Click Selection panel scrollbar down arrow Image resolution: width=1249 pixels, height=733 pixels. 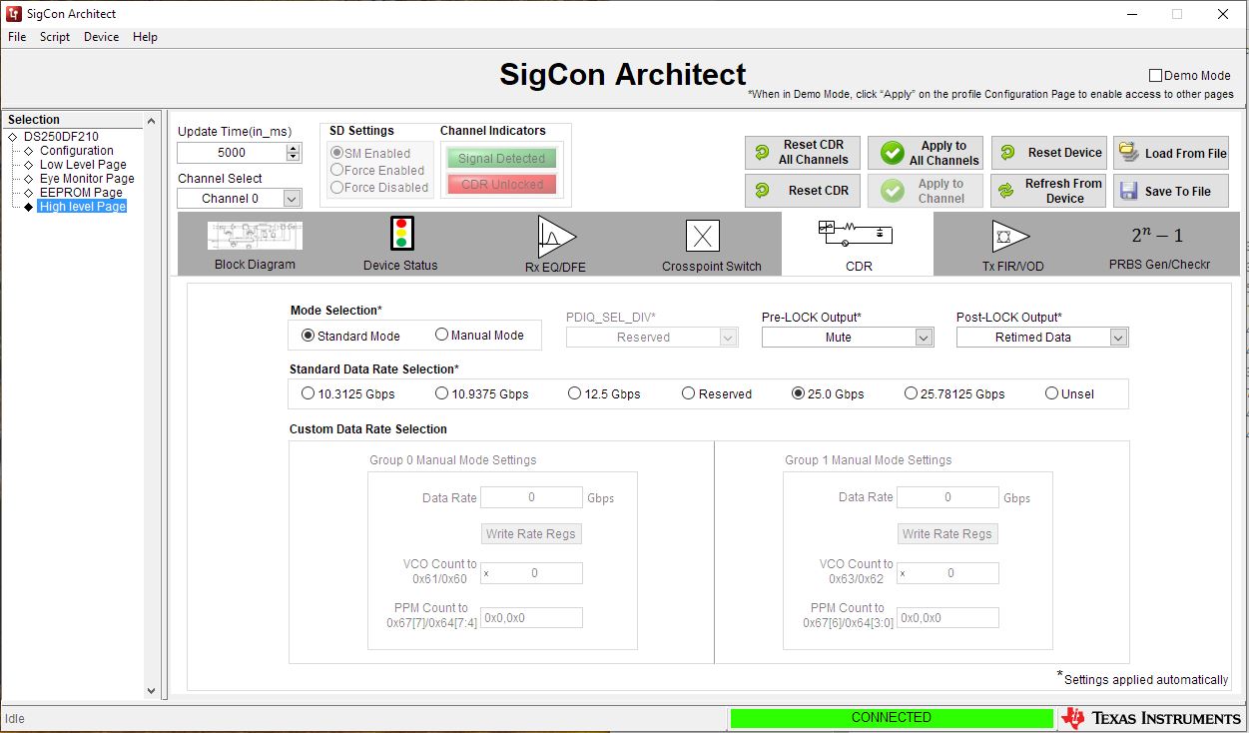tap(152, 690)
